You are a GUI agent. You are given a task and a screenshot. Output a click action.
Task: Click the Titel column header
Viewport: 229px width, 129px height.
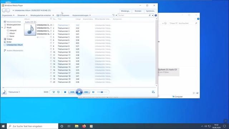[60, 19]
